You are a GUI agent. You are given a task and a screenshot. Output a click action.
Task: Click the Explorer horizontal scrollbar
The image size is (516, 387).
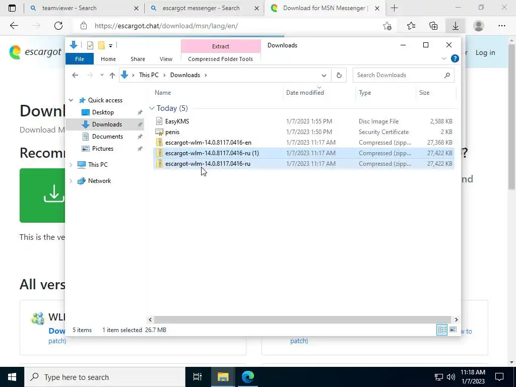pyautogui.click(x=302, y=319)
